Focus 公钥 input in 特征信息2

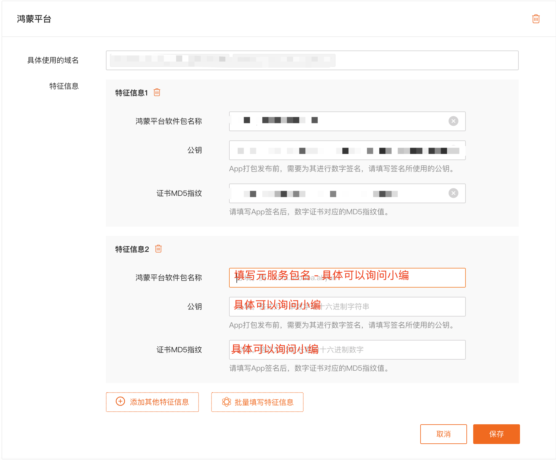pos(347,307)
